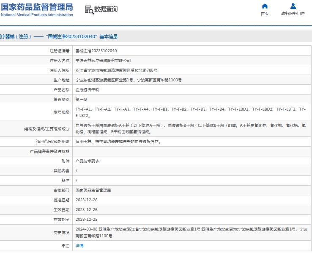Click National Medical Products Administration text
This screenshot has width=312, height=253.
[37, 15]
